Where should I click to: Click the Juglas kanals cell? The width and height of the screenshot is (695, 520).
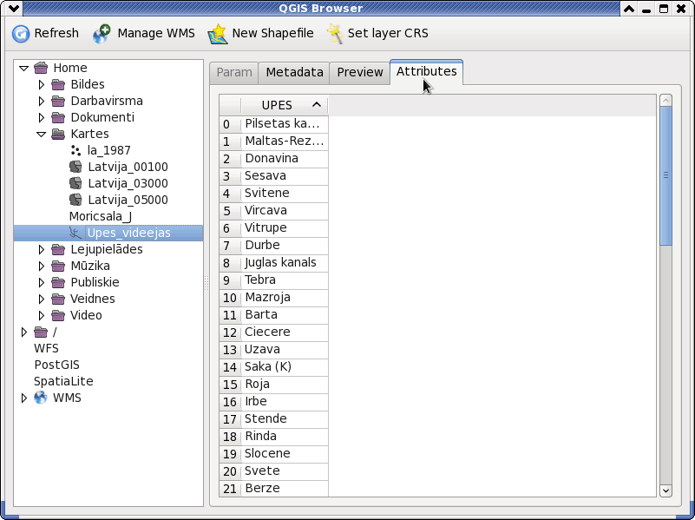pos(285,263)
